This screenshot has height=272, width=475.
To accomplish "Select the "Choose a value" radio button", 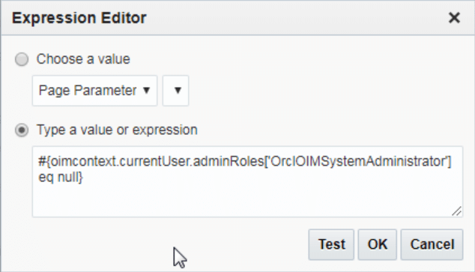I will click(x=22, y=59).
